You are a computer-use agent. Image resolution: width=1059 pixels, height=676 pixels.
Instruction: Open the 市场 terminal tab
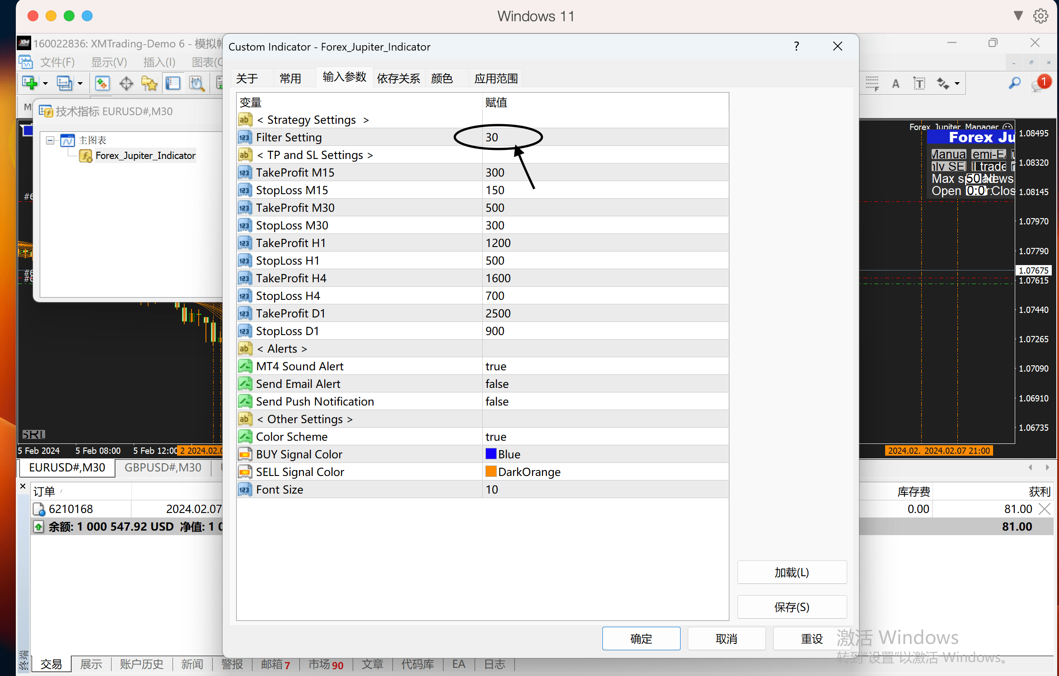326,664
